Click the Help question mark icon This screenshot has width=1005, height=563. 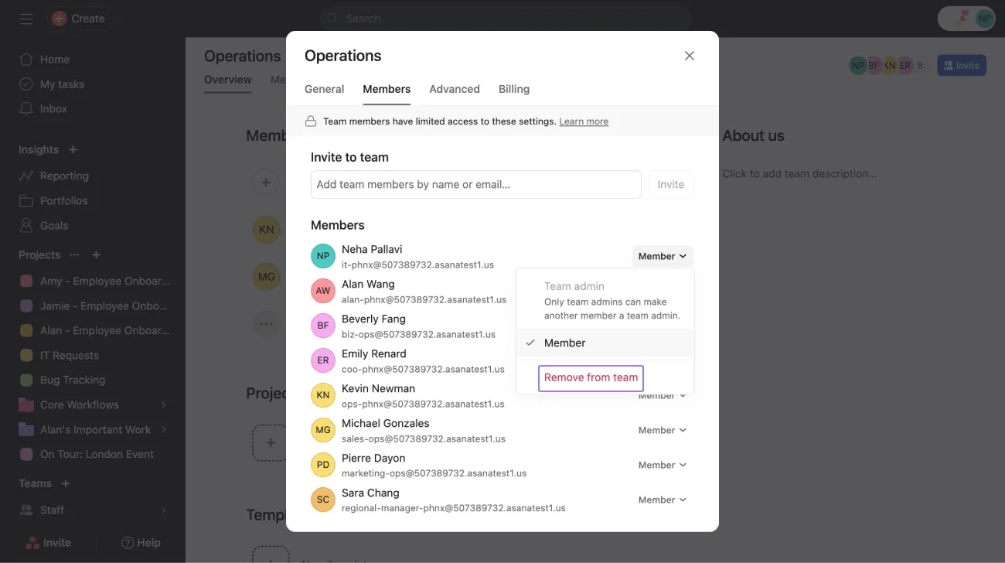click(128, 543)
